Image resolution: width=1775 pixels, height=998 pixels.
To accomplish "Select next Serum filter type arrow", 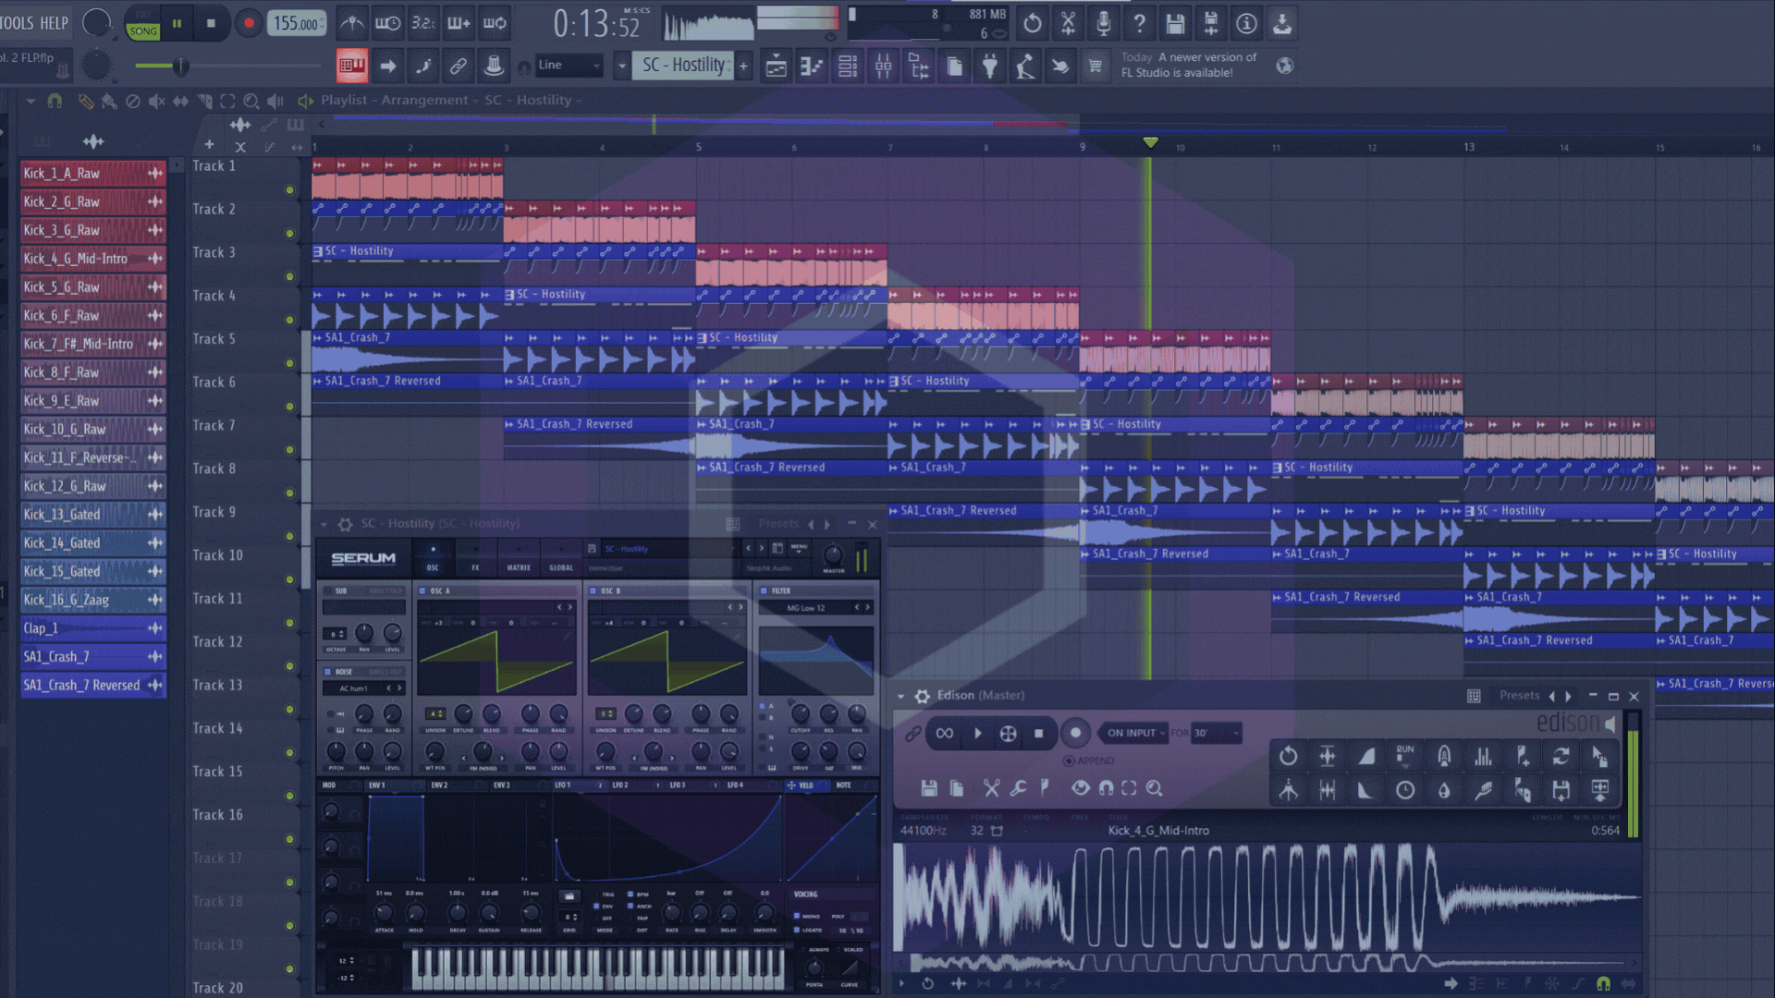I will pyautogui.click(x=867, y=607).
